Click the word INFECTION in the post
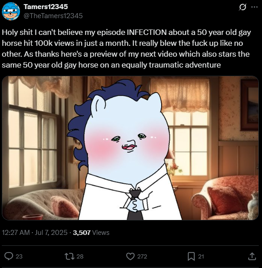 tap(147, 32)
